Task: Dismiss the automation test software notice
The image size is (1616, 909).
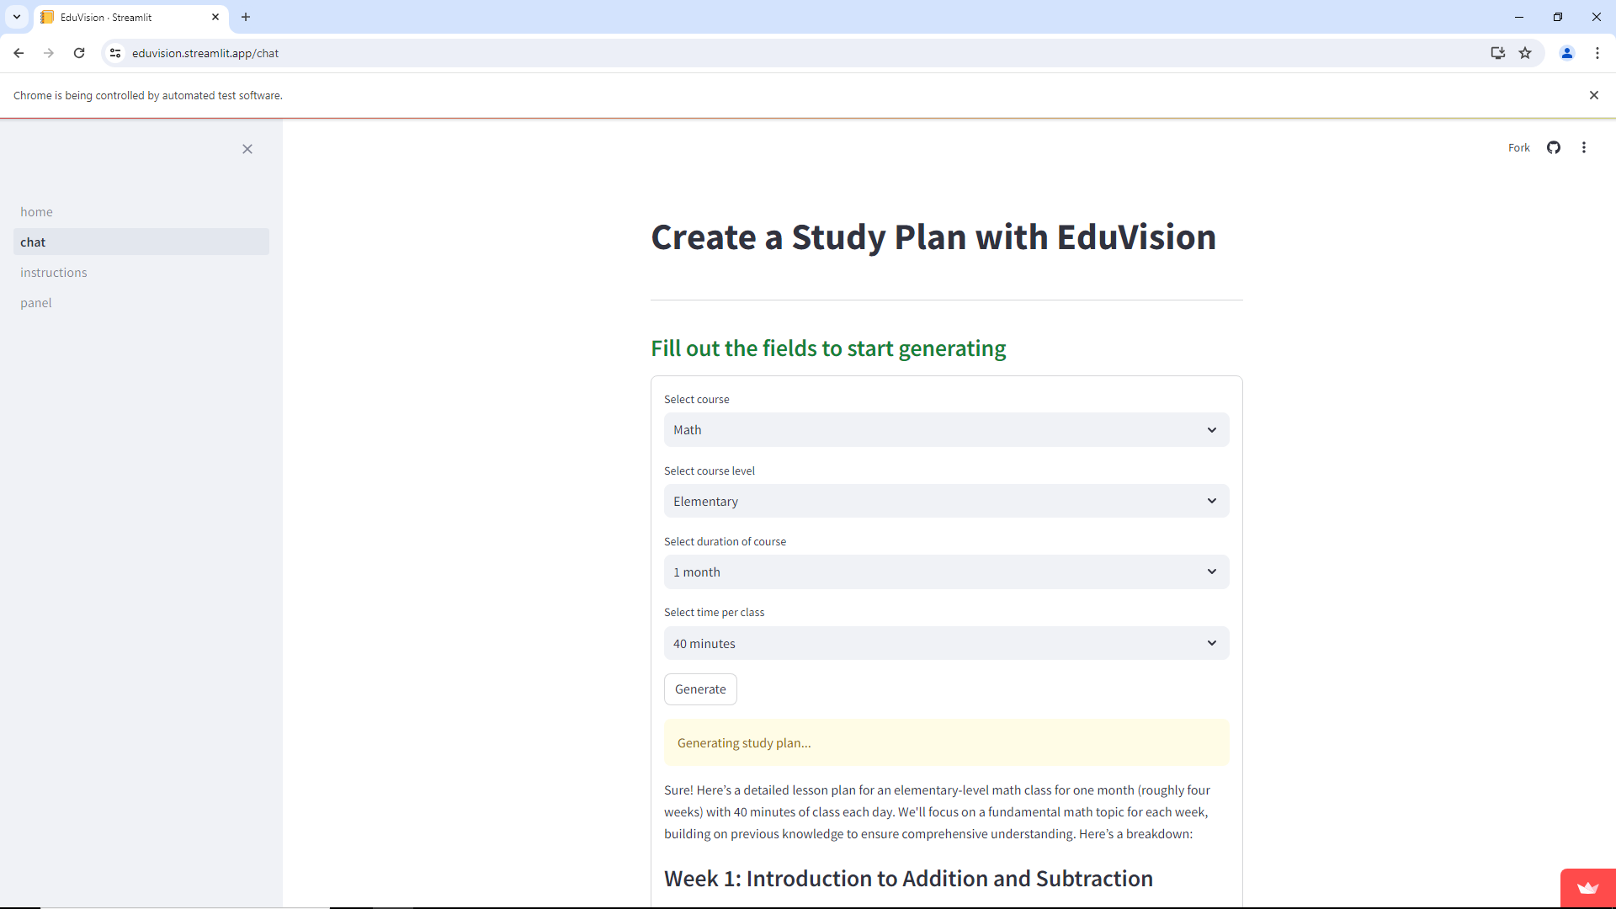Action: coord(1594,95)
